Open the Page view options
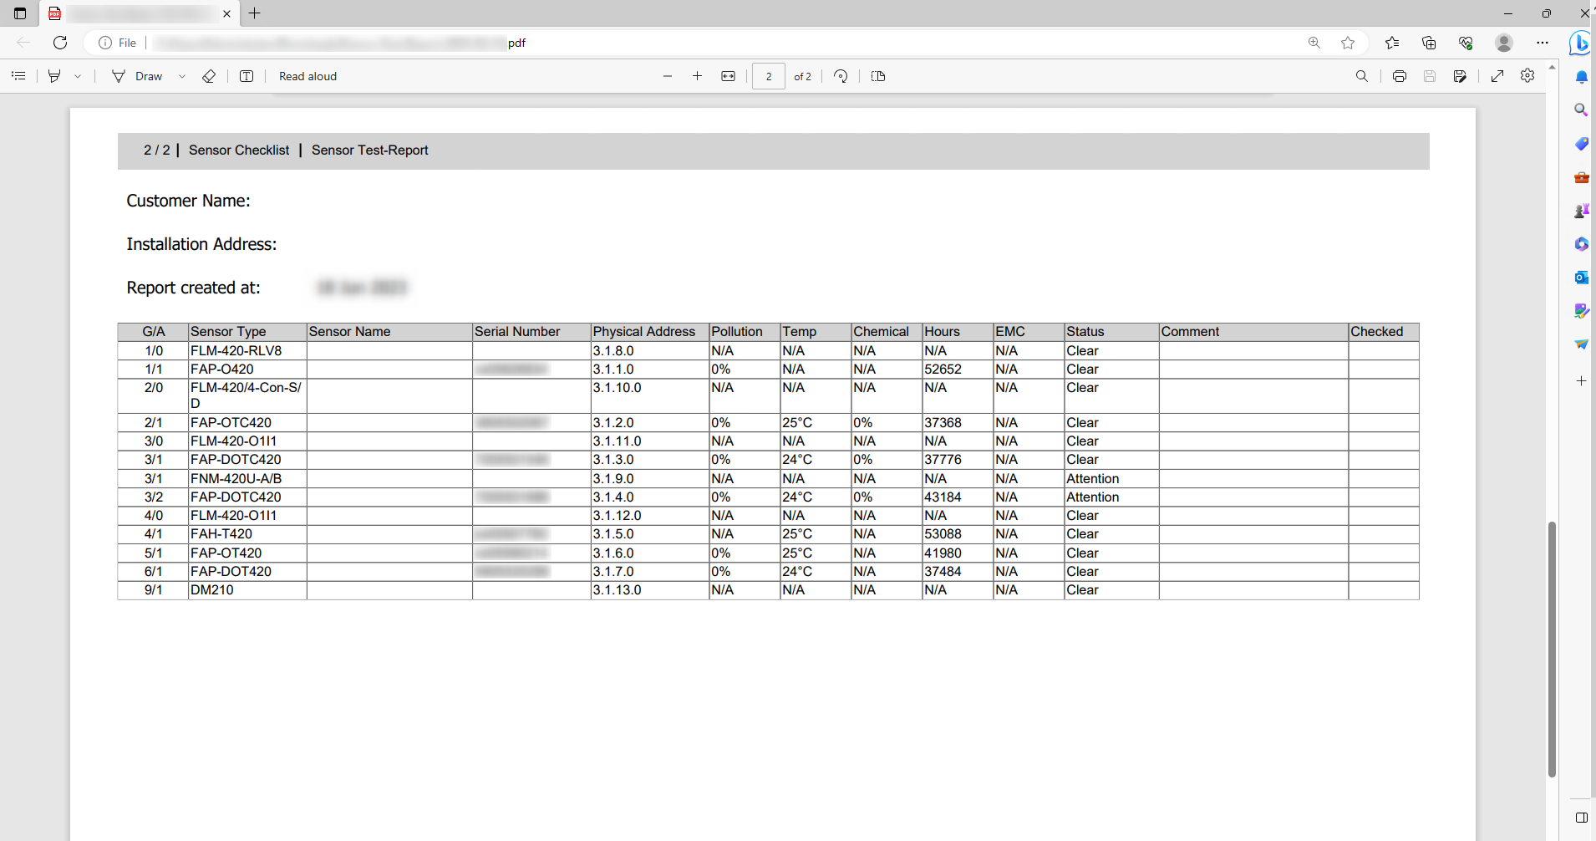 [x=877, y=76]
